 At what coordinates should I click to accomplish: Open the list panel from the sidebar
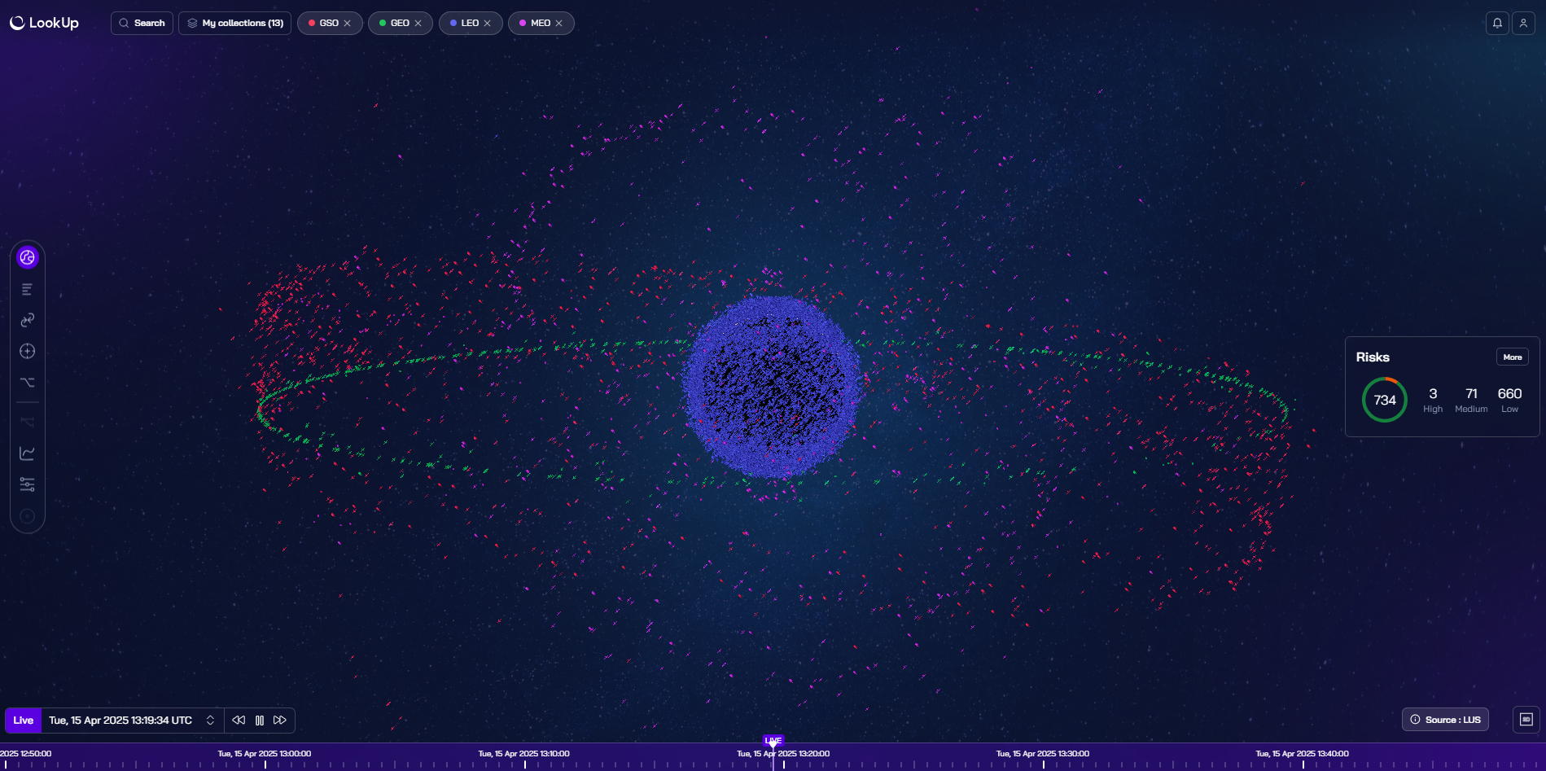pyautogui.click(x=27, y=288)
